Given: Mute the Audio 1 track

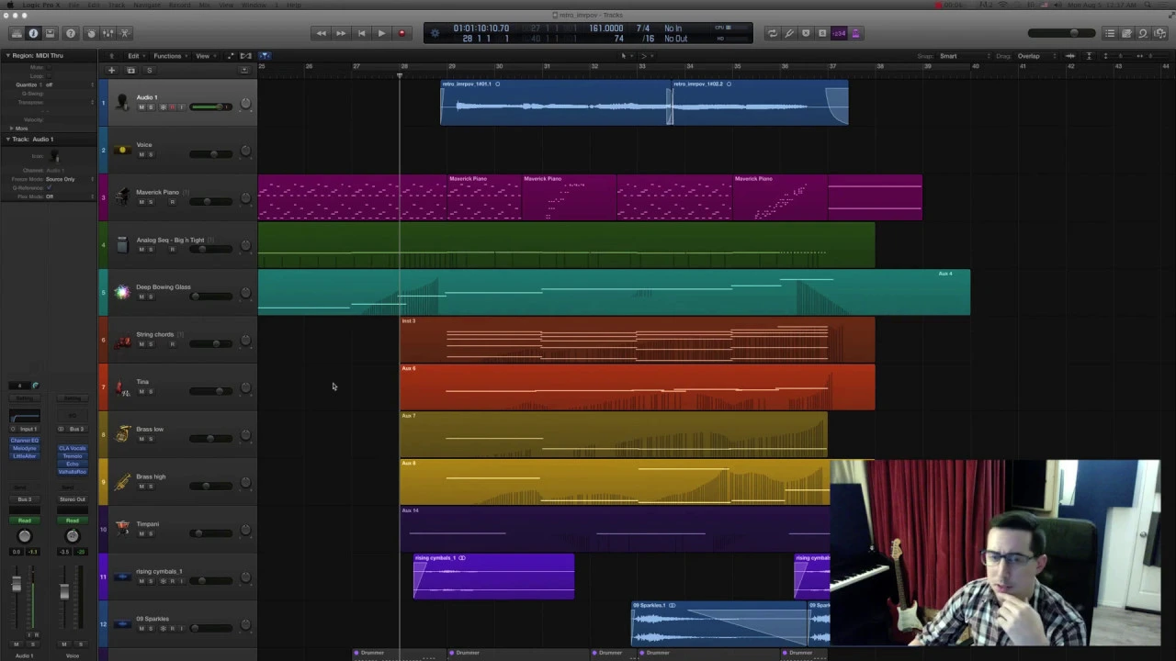Looking at the screenshot, I should 141,107.
